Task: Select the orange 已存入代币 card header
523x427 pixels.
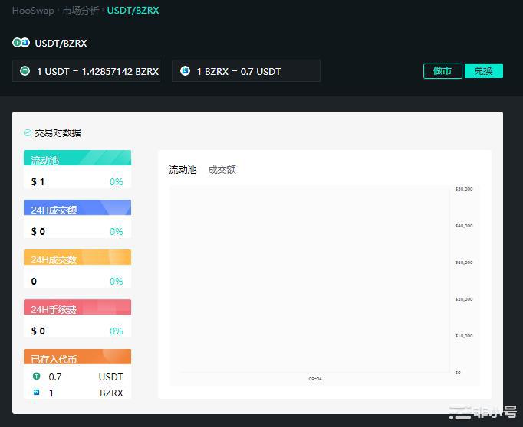Action: tap(77, 358)
